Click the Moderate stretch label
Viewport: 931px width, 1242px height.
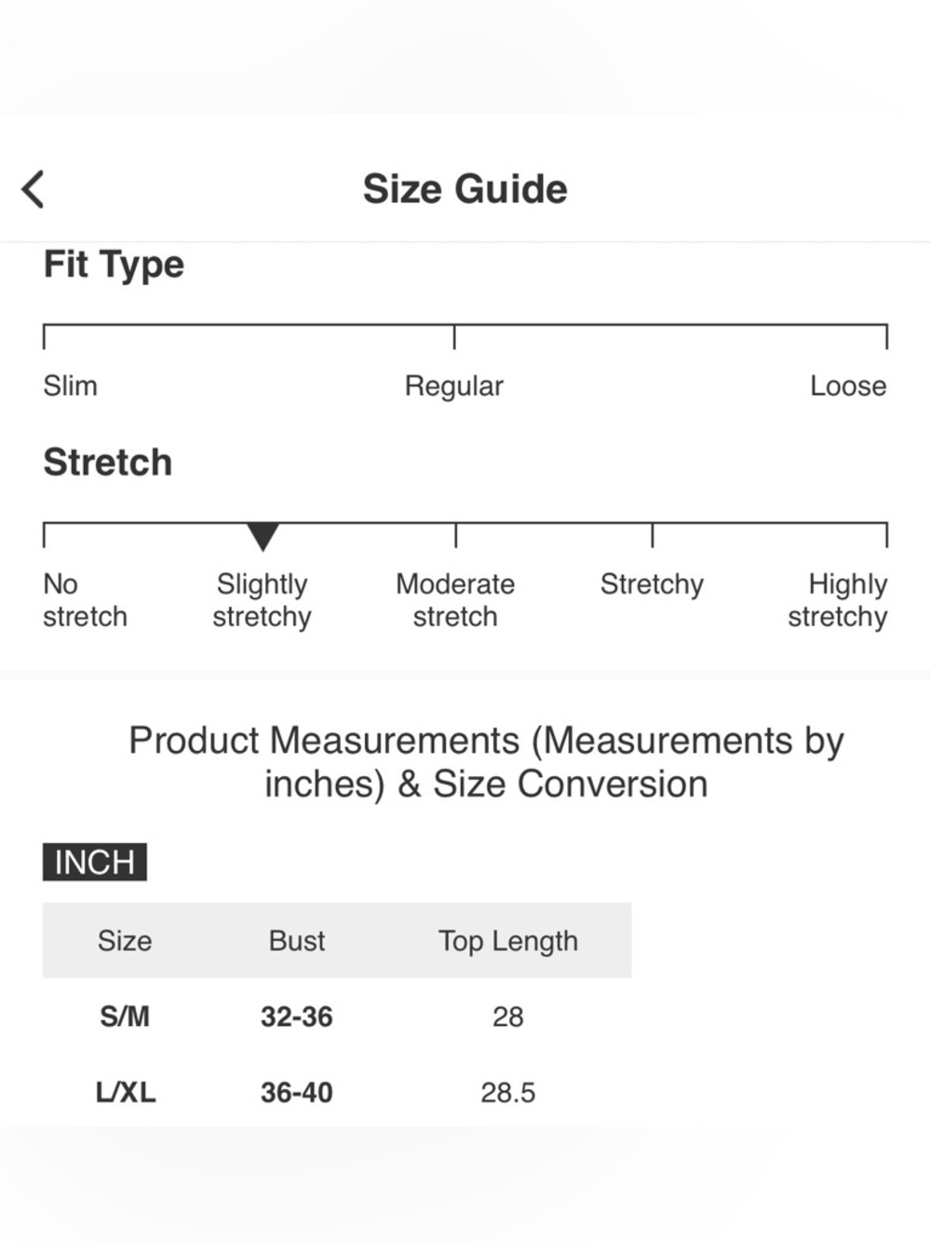(x=455, y=600)
